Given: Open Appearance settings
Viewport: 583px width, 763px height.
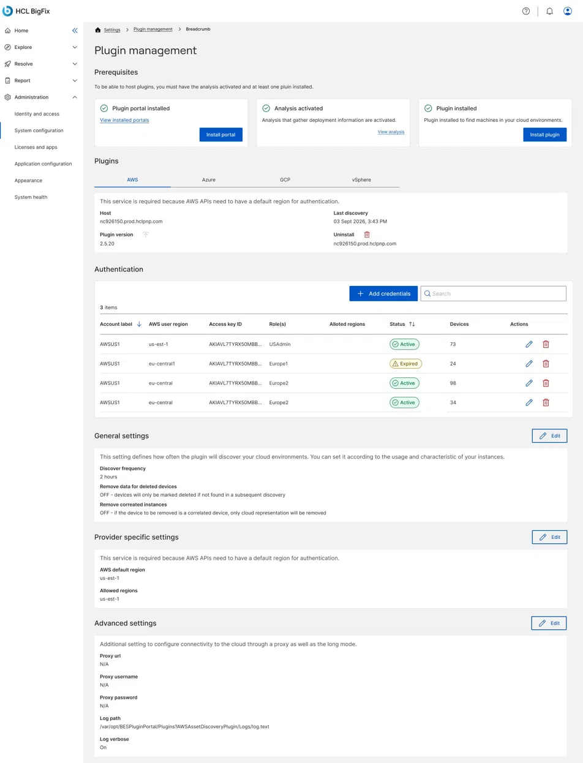Looking at the screenshot, I should [x=28, y=181].
